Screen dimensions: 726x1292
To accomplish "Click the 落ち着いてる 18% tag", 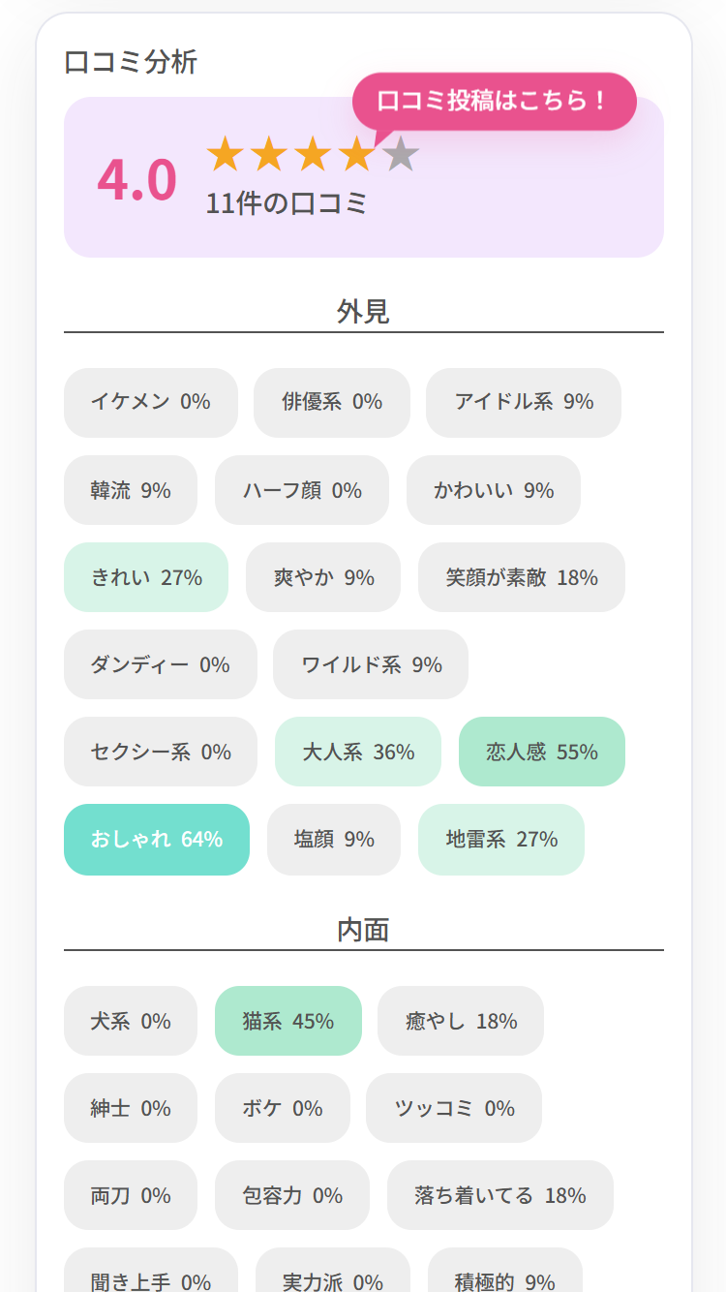I will [x=499, y=1196].
